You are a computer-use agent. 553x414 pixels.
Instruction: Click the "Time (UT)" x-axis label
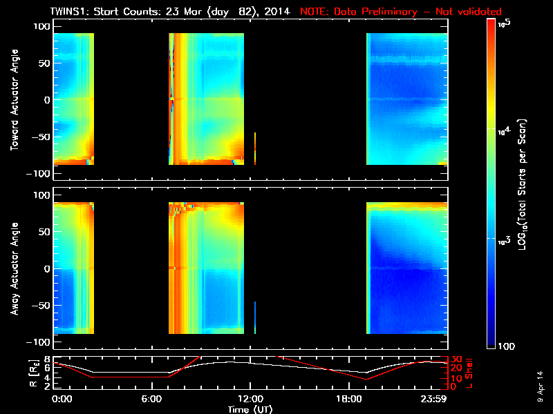point(250,409)
